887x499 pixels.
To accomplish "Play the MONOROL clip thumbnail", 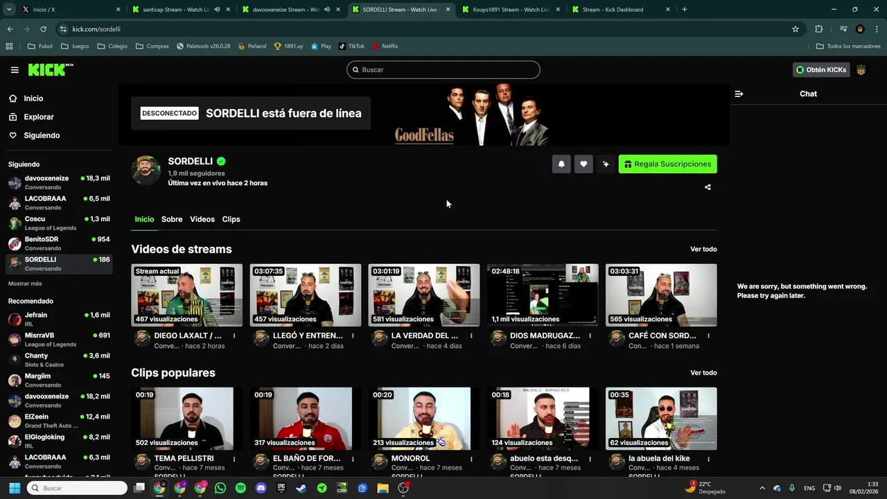I will pos(424,419).
